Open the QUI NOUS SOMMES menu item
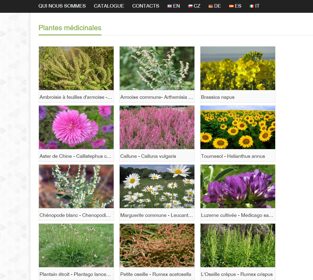Screen dimensions: 313x280 pos(62,6)
